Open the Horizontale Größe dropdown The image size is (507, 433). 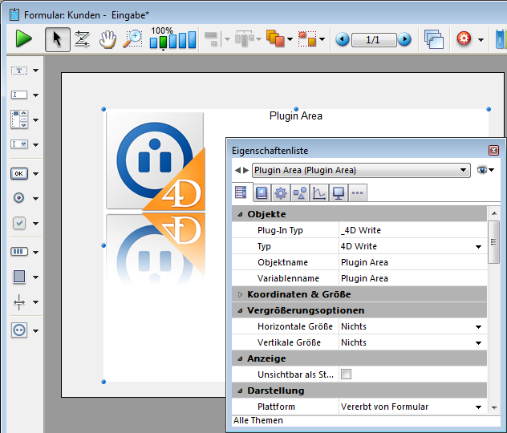[x=479, y=326]
